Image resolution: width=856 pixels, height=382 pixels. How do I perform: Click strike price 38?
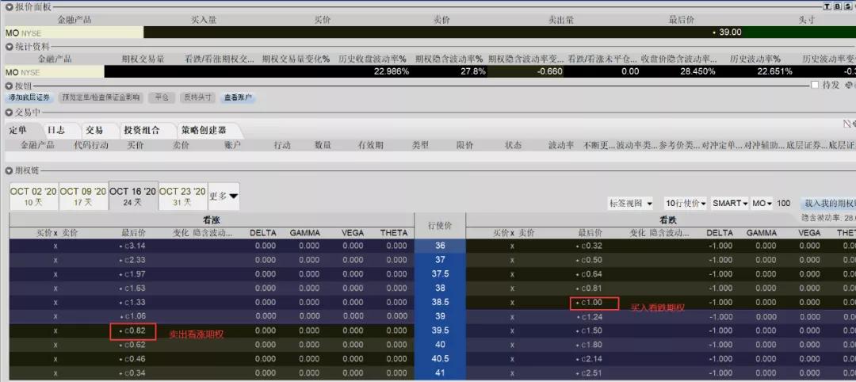click(440, 288)
